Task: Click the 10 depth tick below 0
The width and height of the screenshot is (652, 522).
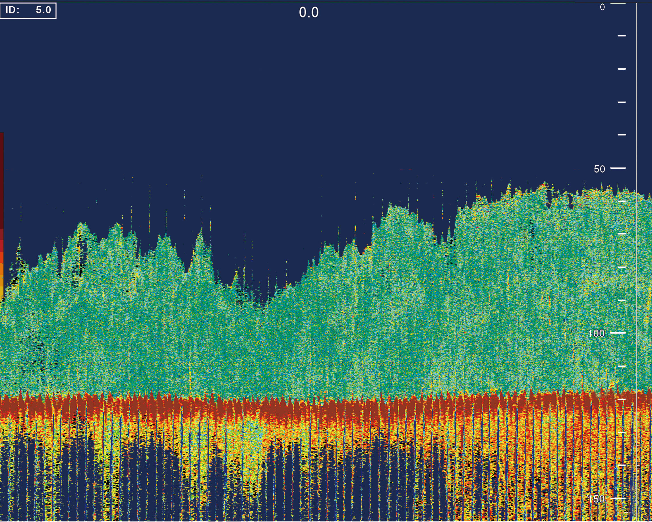Action: 622,36
